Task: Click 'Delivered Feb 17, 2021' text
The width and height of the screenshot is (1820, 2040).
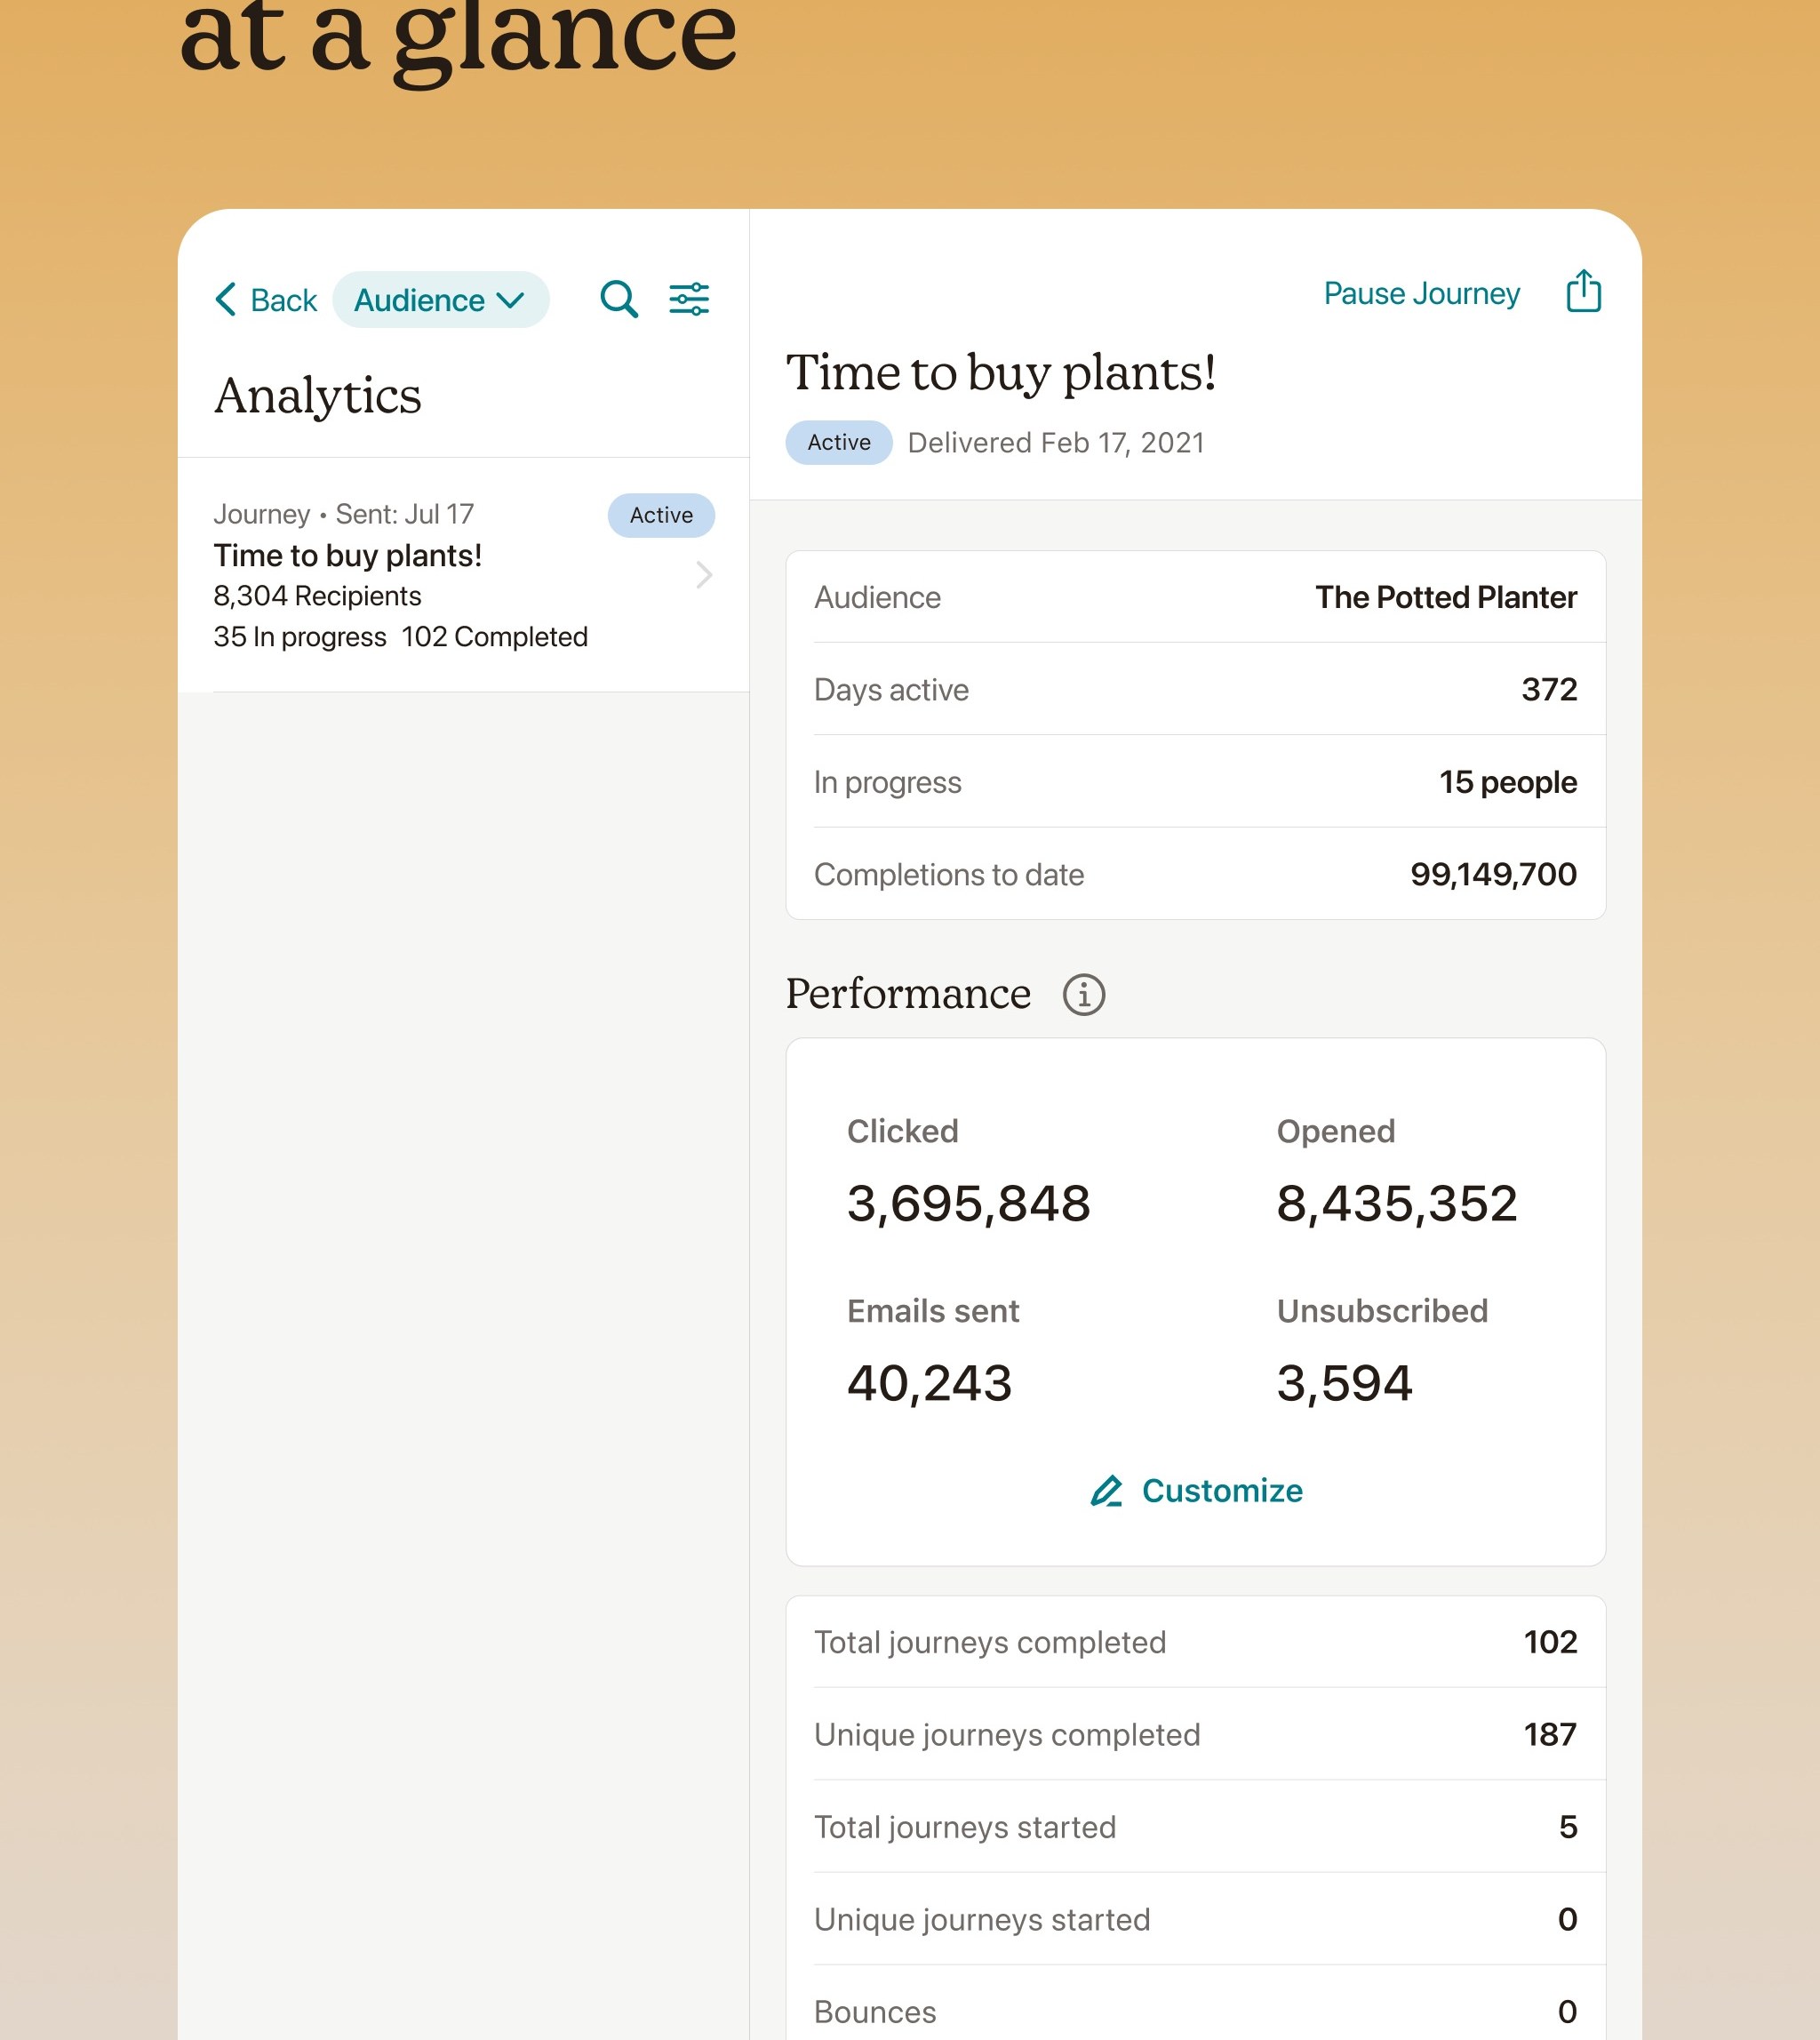Action: pos(1055,443)
